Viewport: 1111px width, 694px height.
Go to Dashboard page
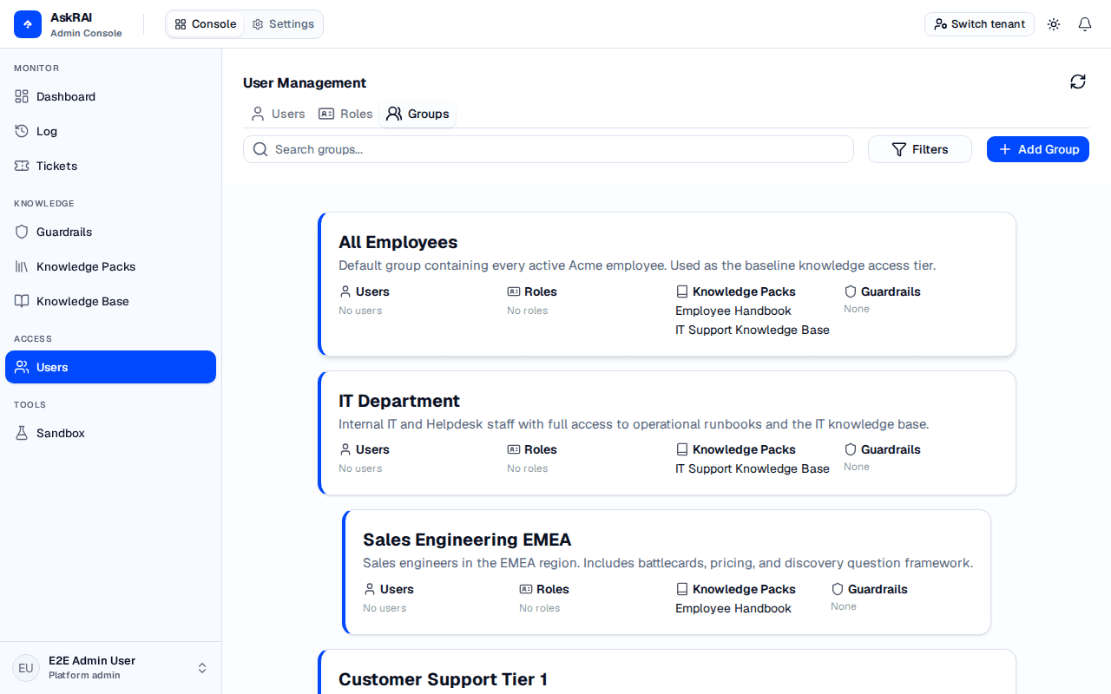click(110, 96)
